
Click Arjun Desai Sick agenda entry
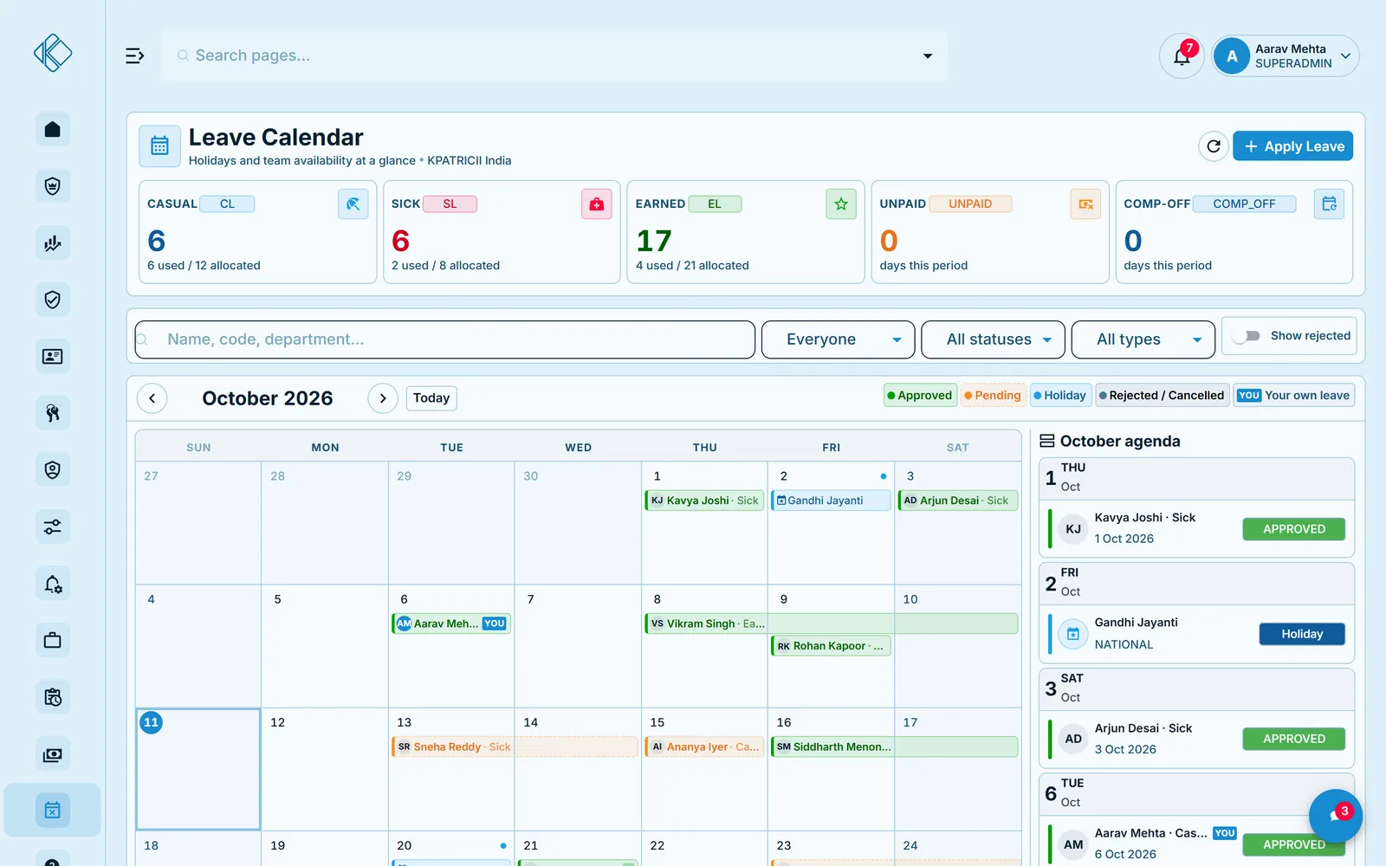(1196, 739)
